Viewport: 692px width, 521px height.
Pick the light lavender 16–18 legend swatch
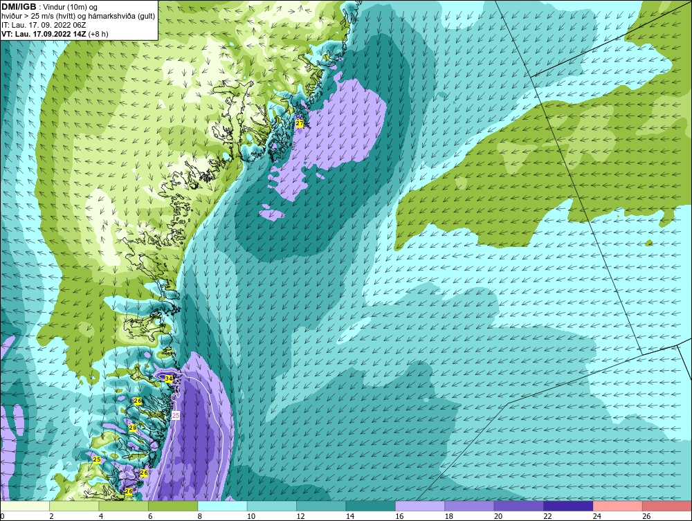click(x=420, y=506)
